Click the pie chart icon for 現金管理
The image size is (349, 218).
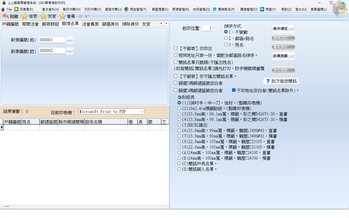coord(126,9)
